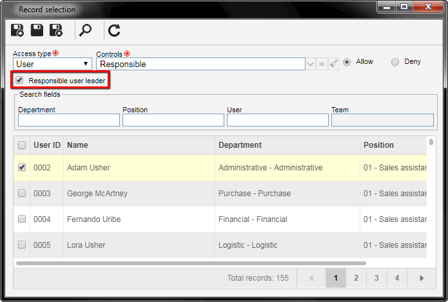Click the name George McArtney
The width and height of the screenshot is (448, 302).
[97, 194]
